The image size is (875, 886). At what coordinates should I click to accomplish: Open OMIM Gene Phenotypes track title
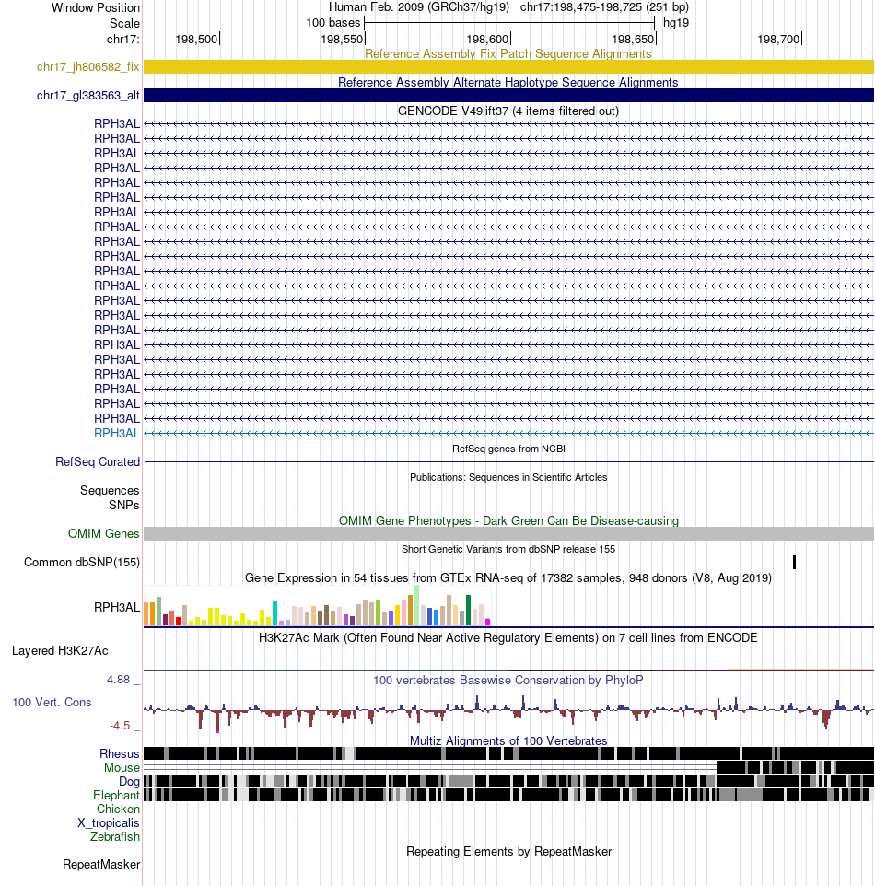pyautogui.click(x=508, y=520)
